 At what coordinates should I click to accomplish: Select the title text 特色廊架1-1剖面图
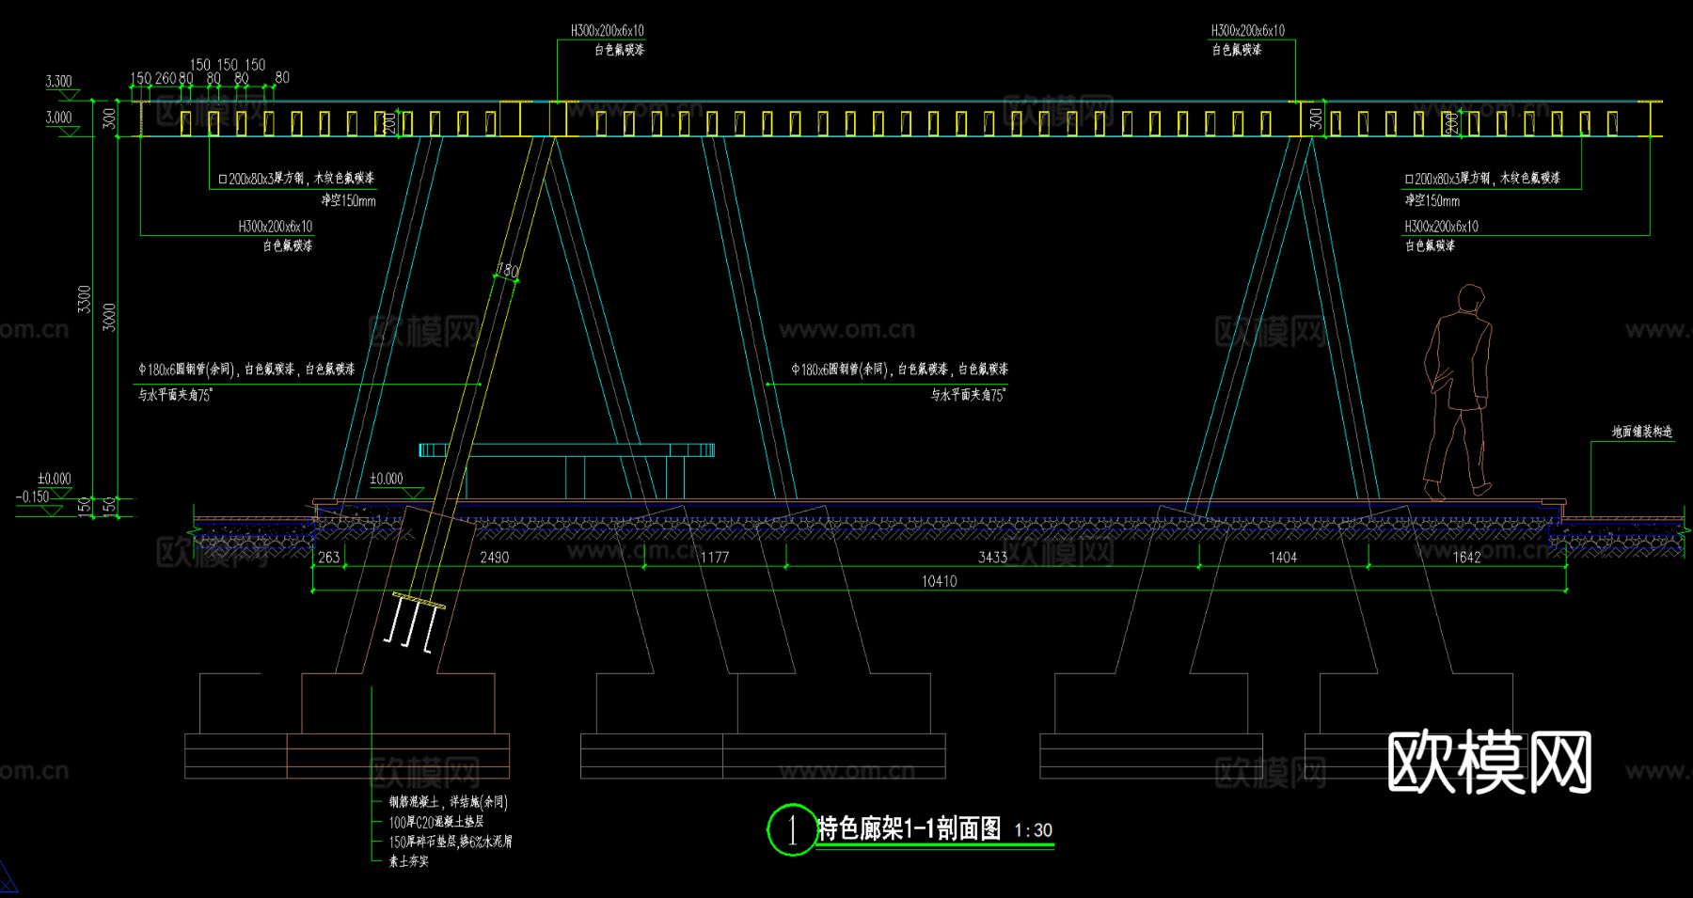(x=909, y=828)
